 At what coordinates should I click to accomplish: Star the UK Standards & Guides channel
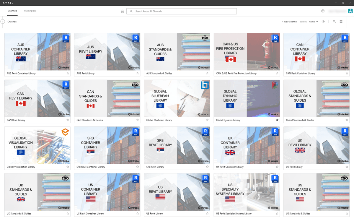[x=68, y=214]
